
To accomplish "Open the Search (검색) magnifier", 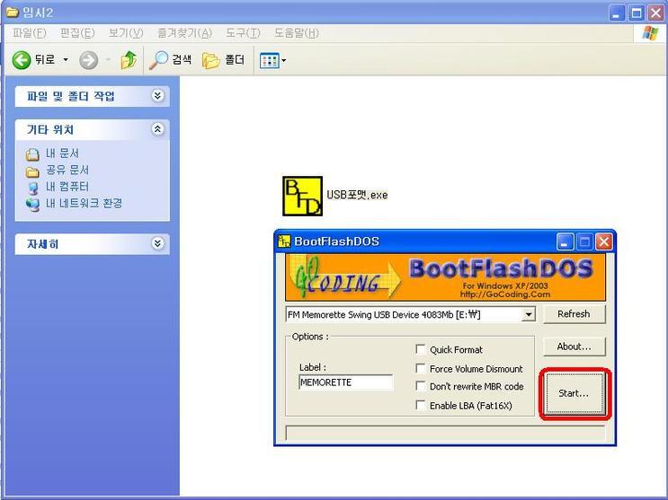I will 170,60.
